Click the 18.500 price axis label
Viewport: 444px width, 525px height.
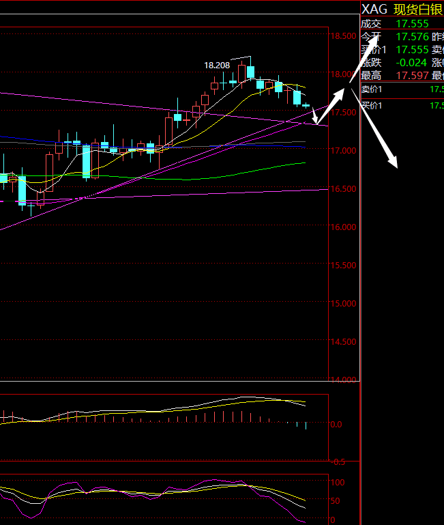coord(344,36)
